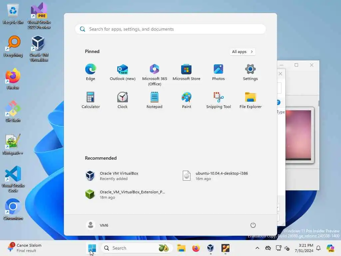Open the Edge pinned app

(x=91, y=72)
